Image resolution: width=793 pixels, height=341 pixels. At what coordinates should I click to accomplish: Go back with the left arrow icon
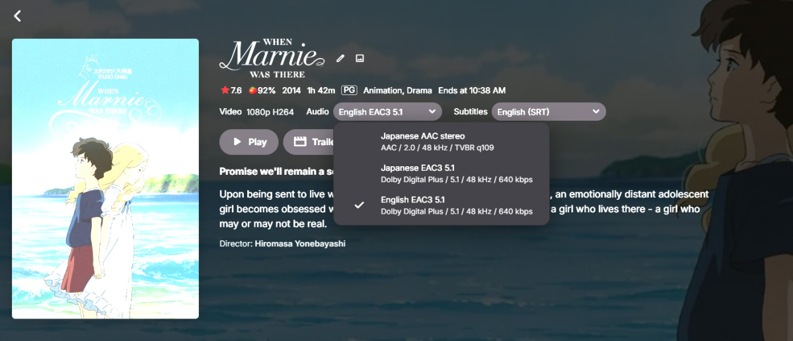coord(18,16)
